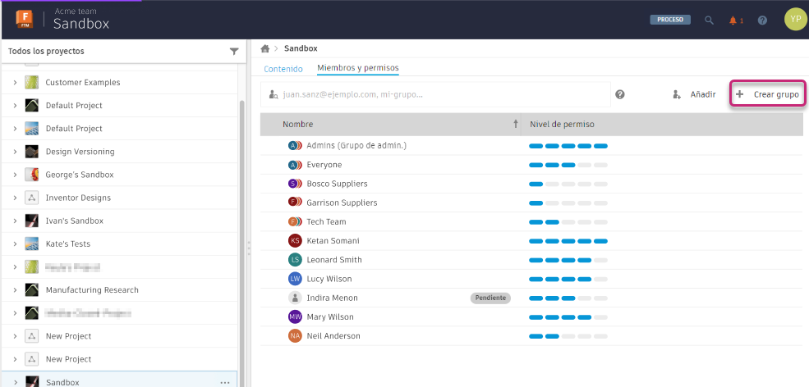Click the filter icon for Todos los proyectos
The image size is (809, 387).
(234, 52)
